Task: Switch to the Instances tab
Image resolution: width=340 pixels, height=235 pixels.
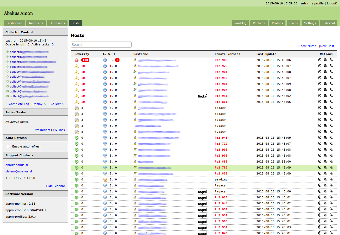Action: [36, 23]
